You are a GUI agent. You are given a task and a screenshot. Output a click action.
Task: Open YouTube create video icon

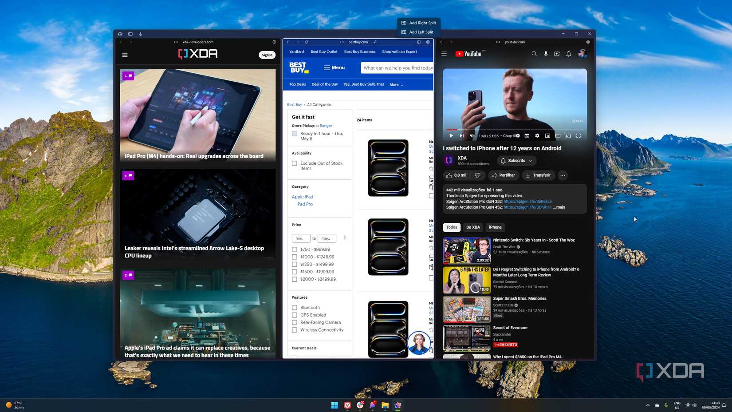click(557, 54)
